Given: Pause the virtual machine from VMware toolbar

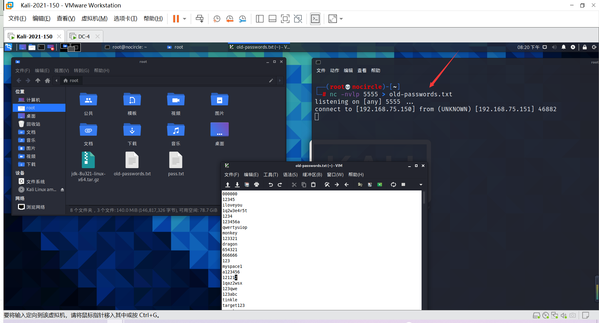Looking at the screenshot, I should click(x=176, y=19).
